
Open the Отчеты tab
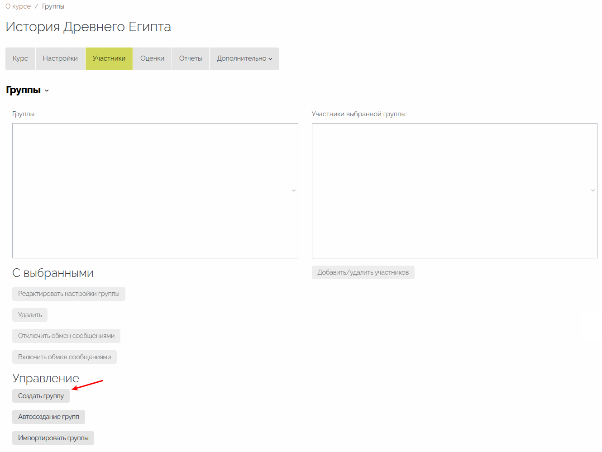pos(191,58)
